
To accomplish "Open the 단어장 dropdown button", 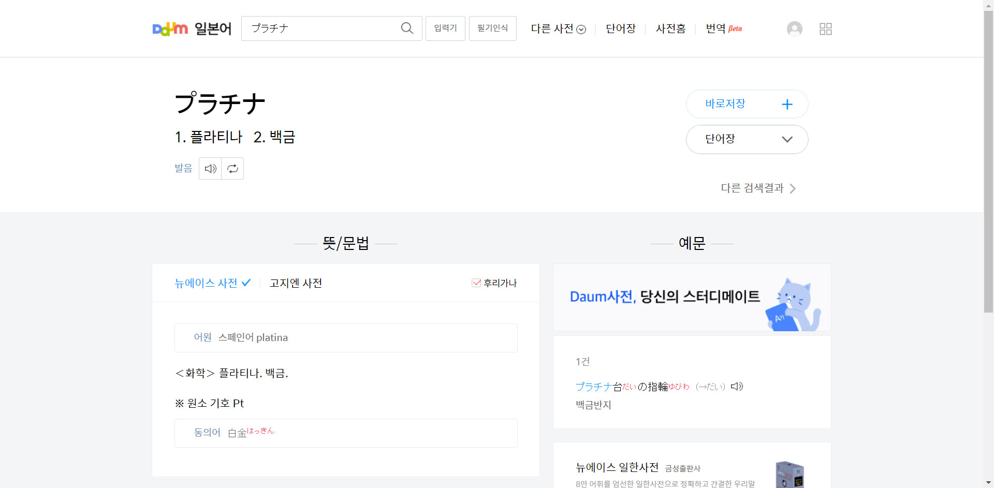I will [x=747, y=139].
